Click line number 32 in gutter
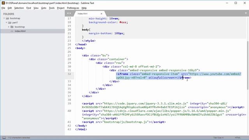This screenshot has height=140, width=249. click(x=69, y=74)
